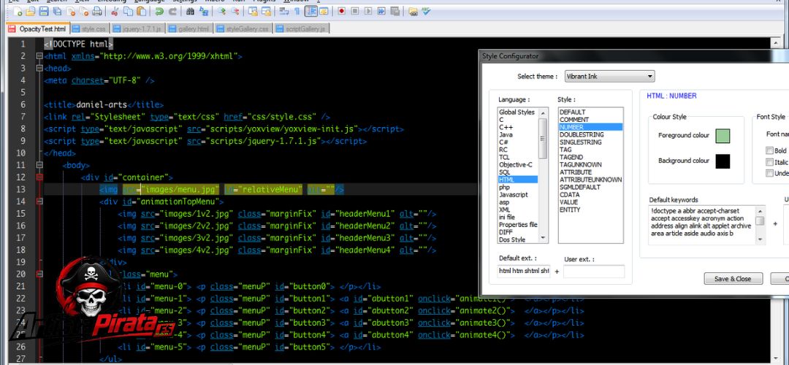
Task: Switch to the OpacityTest.html tab
Action: point(37,28)
